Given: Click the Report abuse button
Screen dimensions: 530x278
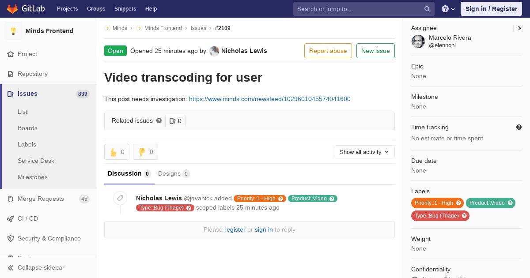Looking at the screenshot, I should [328, 51].
